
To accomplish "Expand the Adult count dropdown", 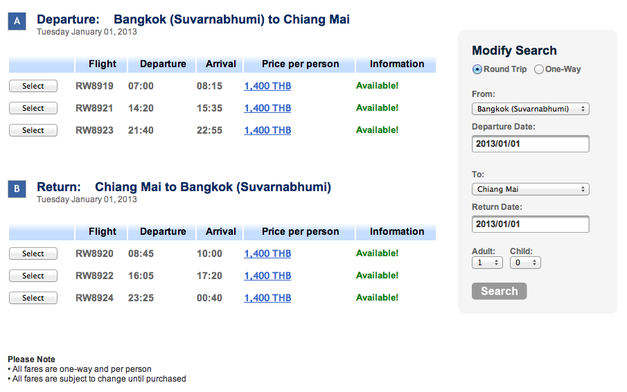I will [487, 262].
